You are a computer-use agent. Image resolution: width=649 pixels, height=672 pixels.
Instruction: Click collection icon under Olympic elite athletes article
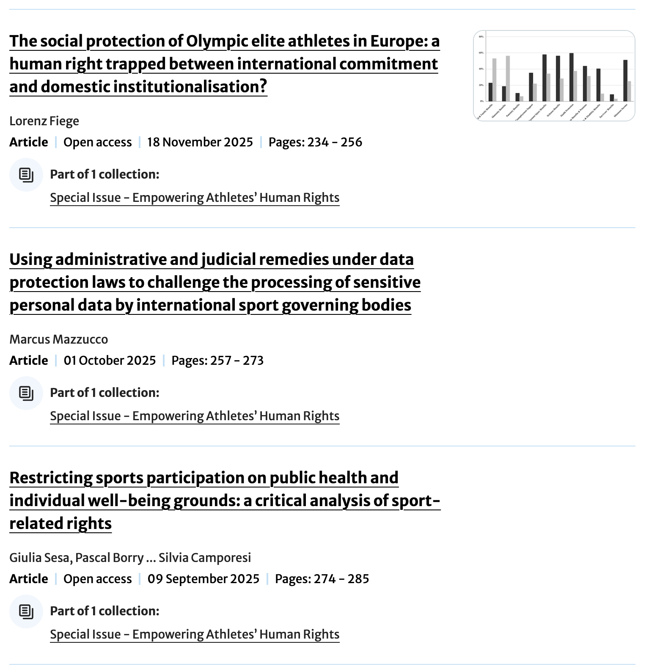click(x=26, y=175)
